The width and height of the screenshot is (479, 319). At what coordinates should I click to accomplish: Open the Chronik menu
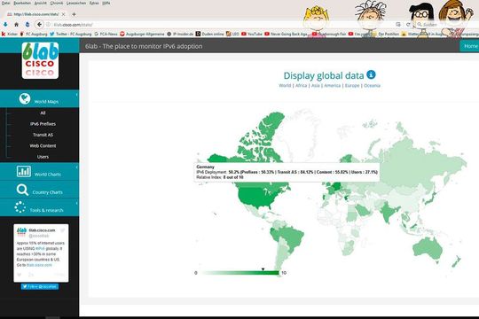point(57,3)
